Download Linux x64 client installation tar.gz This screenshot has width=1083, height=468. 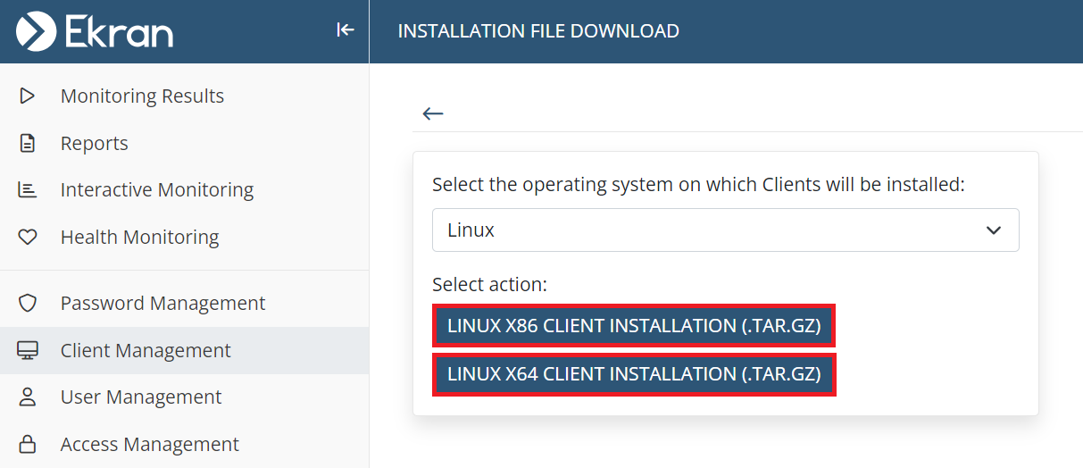[634, 374]
